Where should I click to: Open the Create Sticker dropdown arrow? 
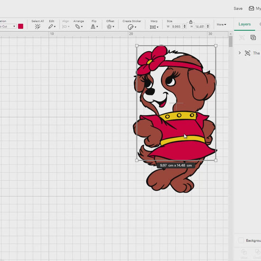click(135, 27)
